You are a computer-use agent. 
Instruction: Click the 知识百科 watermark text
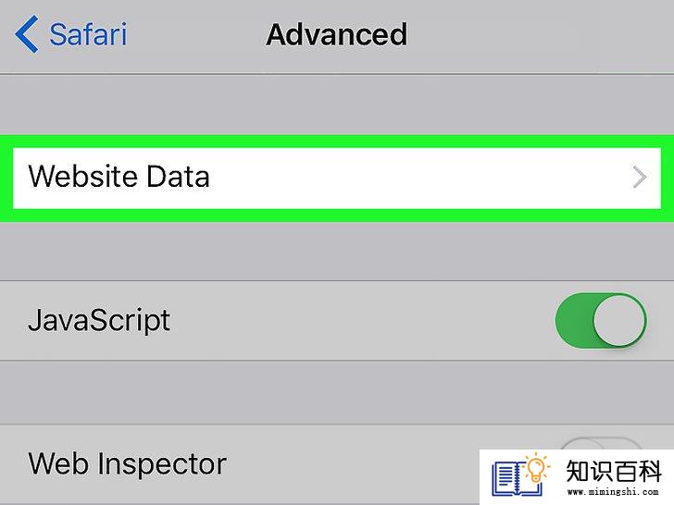[614, 471]
